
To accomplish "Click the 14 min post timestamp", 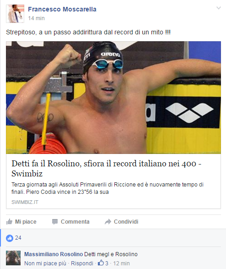I will [36, 18].
